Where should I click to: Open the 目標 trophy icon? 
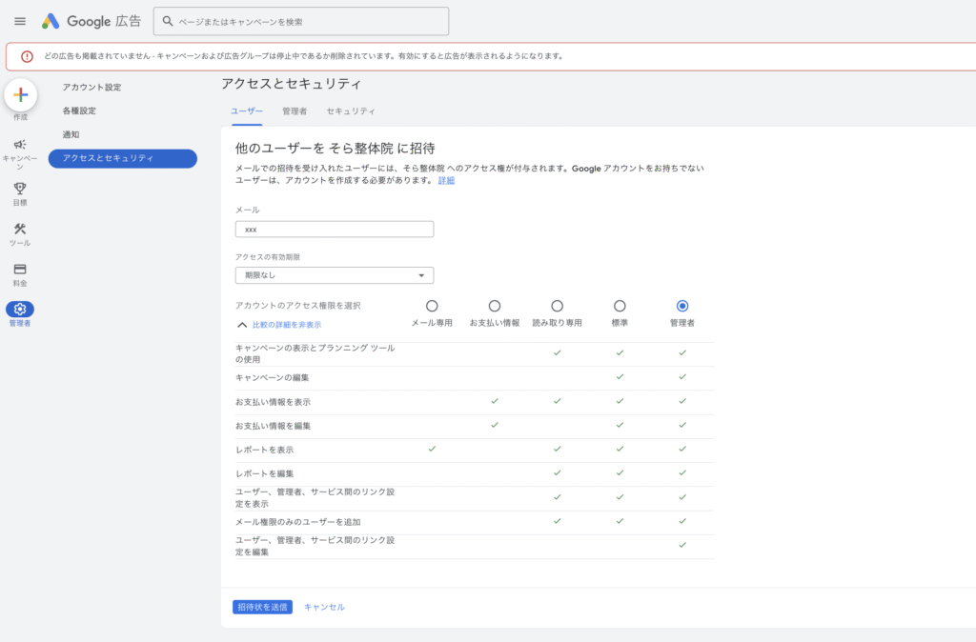point(20,189)
